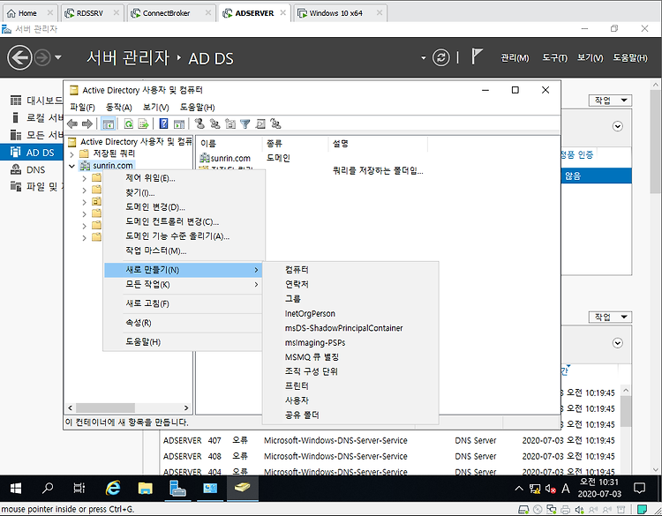Select 사용자 in the New submenu
Screen dimensions: 662x516
pyautogui.click(x=350, y=400)
